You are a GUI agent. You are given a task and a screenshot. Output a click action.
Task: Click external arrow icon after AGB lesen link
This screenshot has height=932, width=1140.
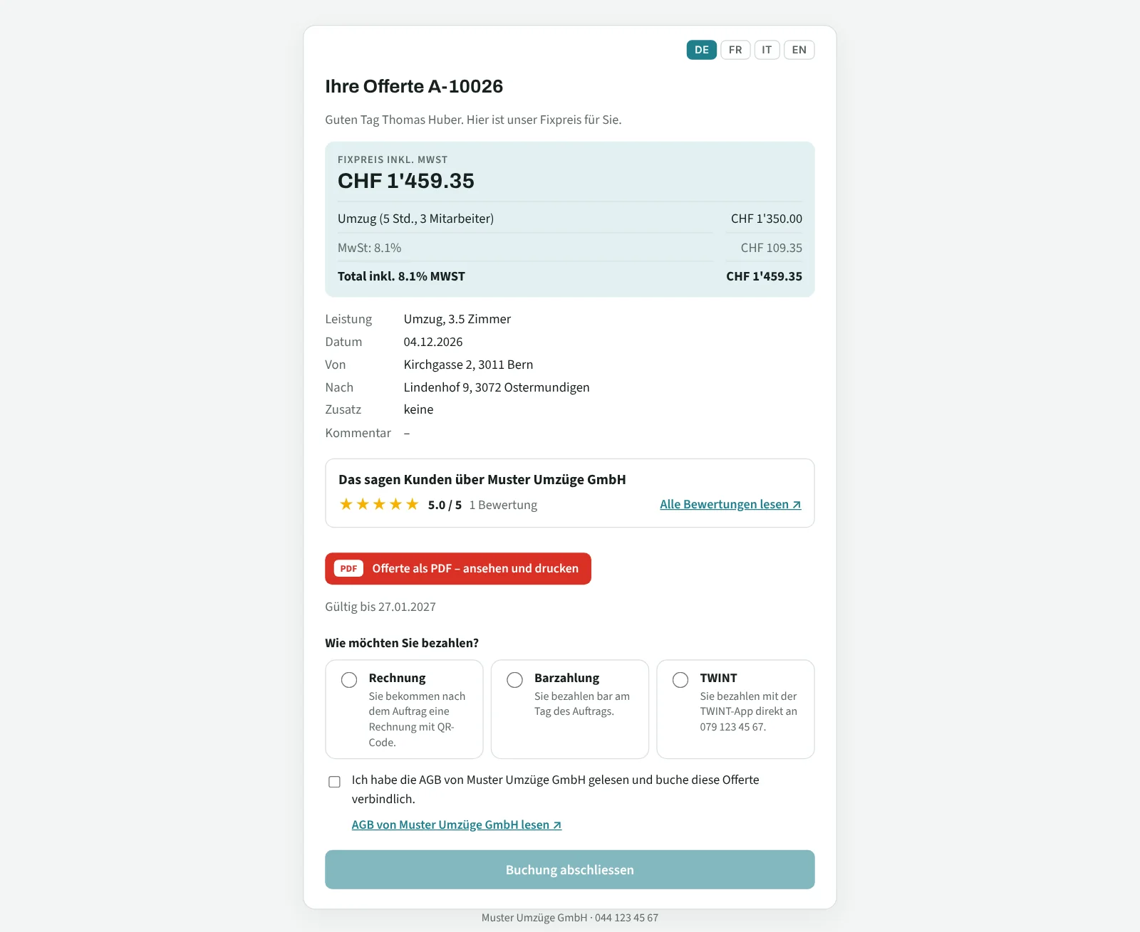[x=557, y=825]
